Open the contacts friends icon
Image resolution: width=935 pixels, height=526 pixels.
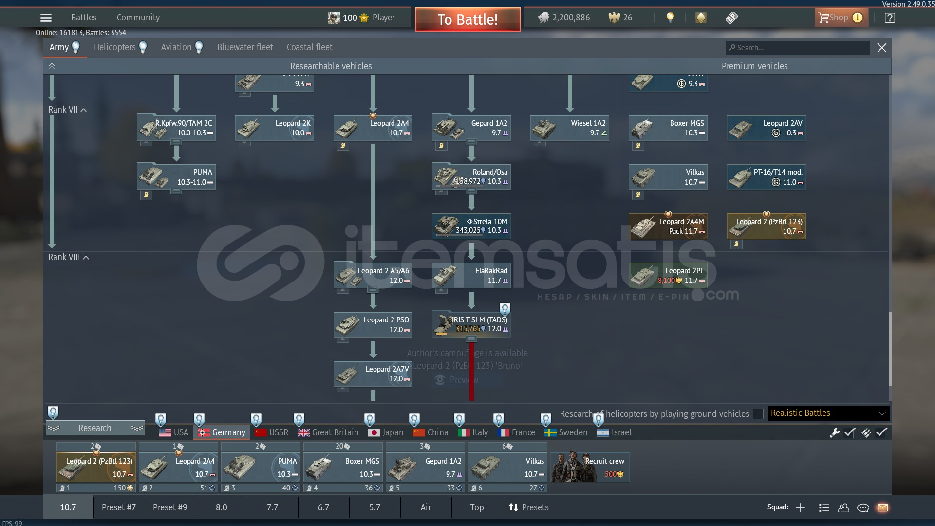click(843, 507)
